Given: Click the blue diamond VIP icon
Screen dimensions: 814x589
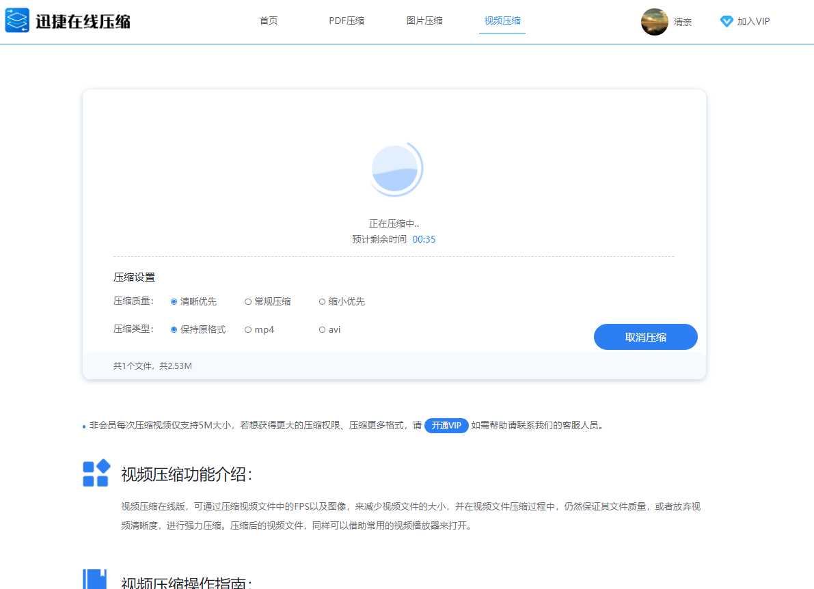Looking at the screenshot, I should tap(726, 21).
